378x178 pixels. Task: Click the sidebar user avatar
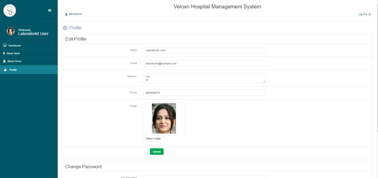11,31
